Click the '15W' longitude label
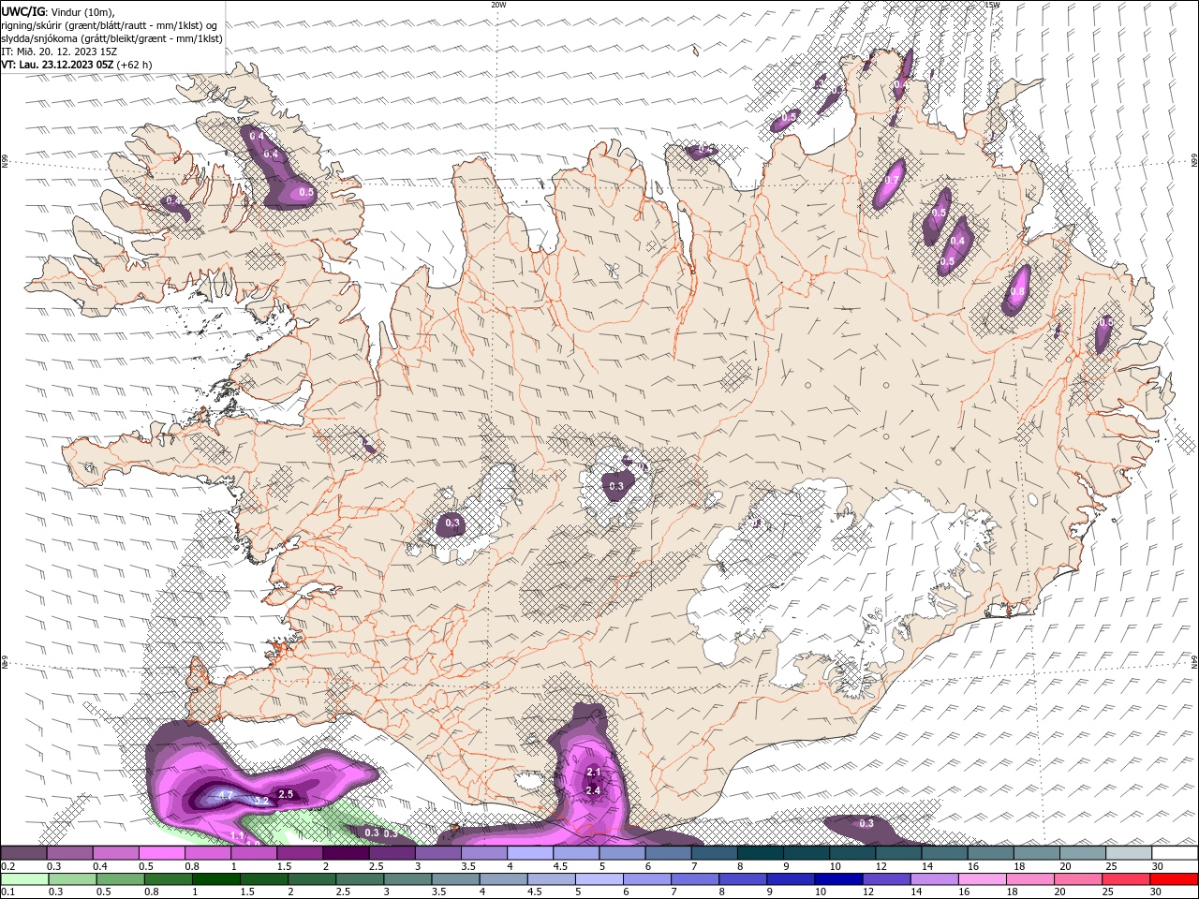The height and width of the screenshot is (899, 1199). pos(993,5)
